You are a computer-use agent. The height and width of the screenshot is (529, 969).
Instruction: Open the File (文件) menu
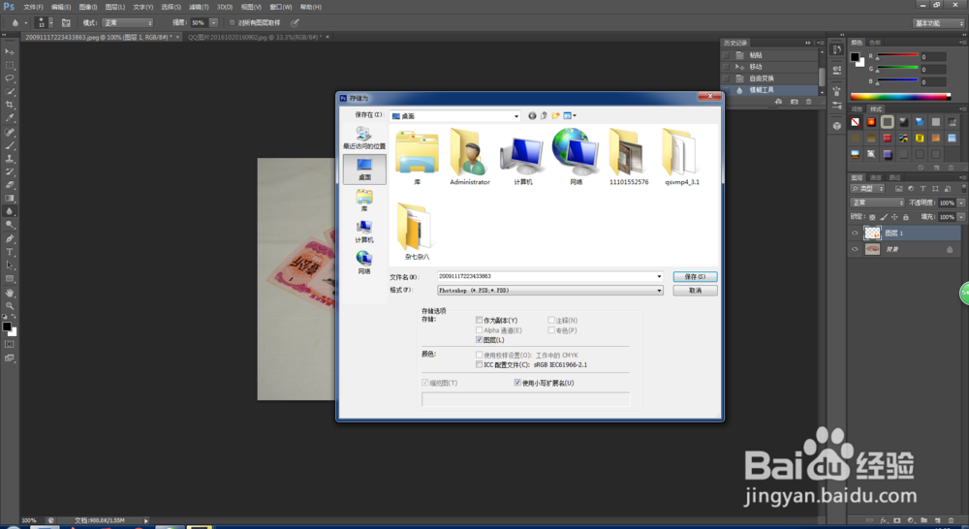pos(33,7)
